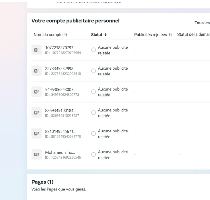Click the Mohamed Elho account icon
The height and width of the screenshot is (200, 210).
37,155
